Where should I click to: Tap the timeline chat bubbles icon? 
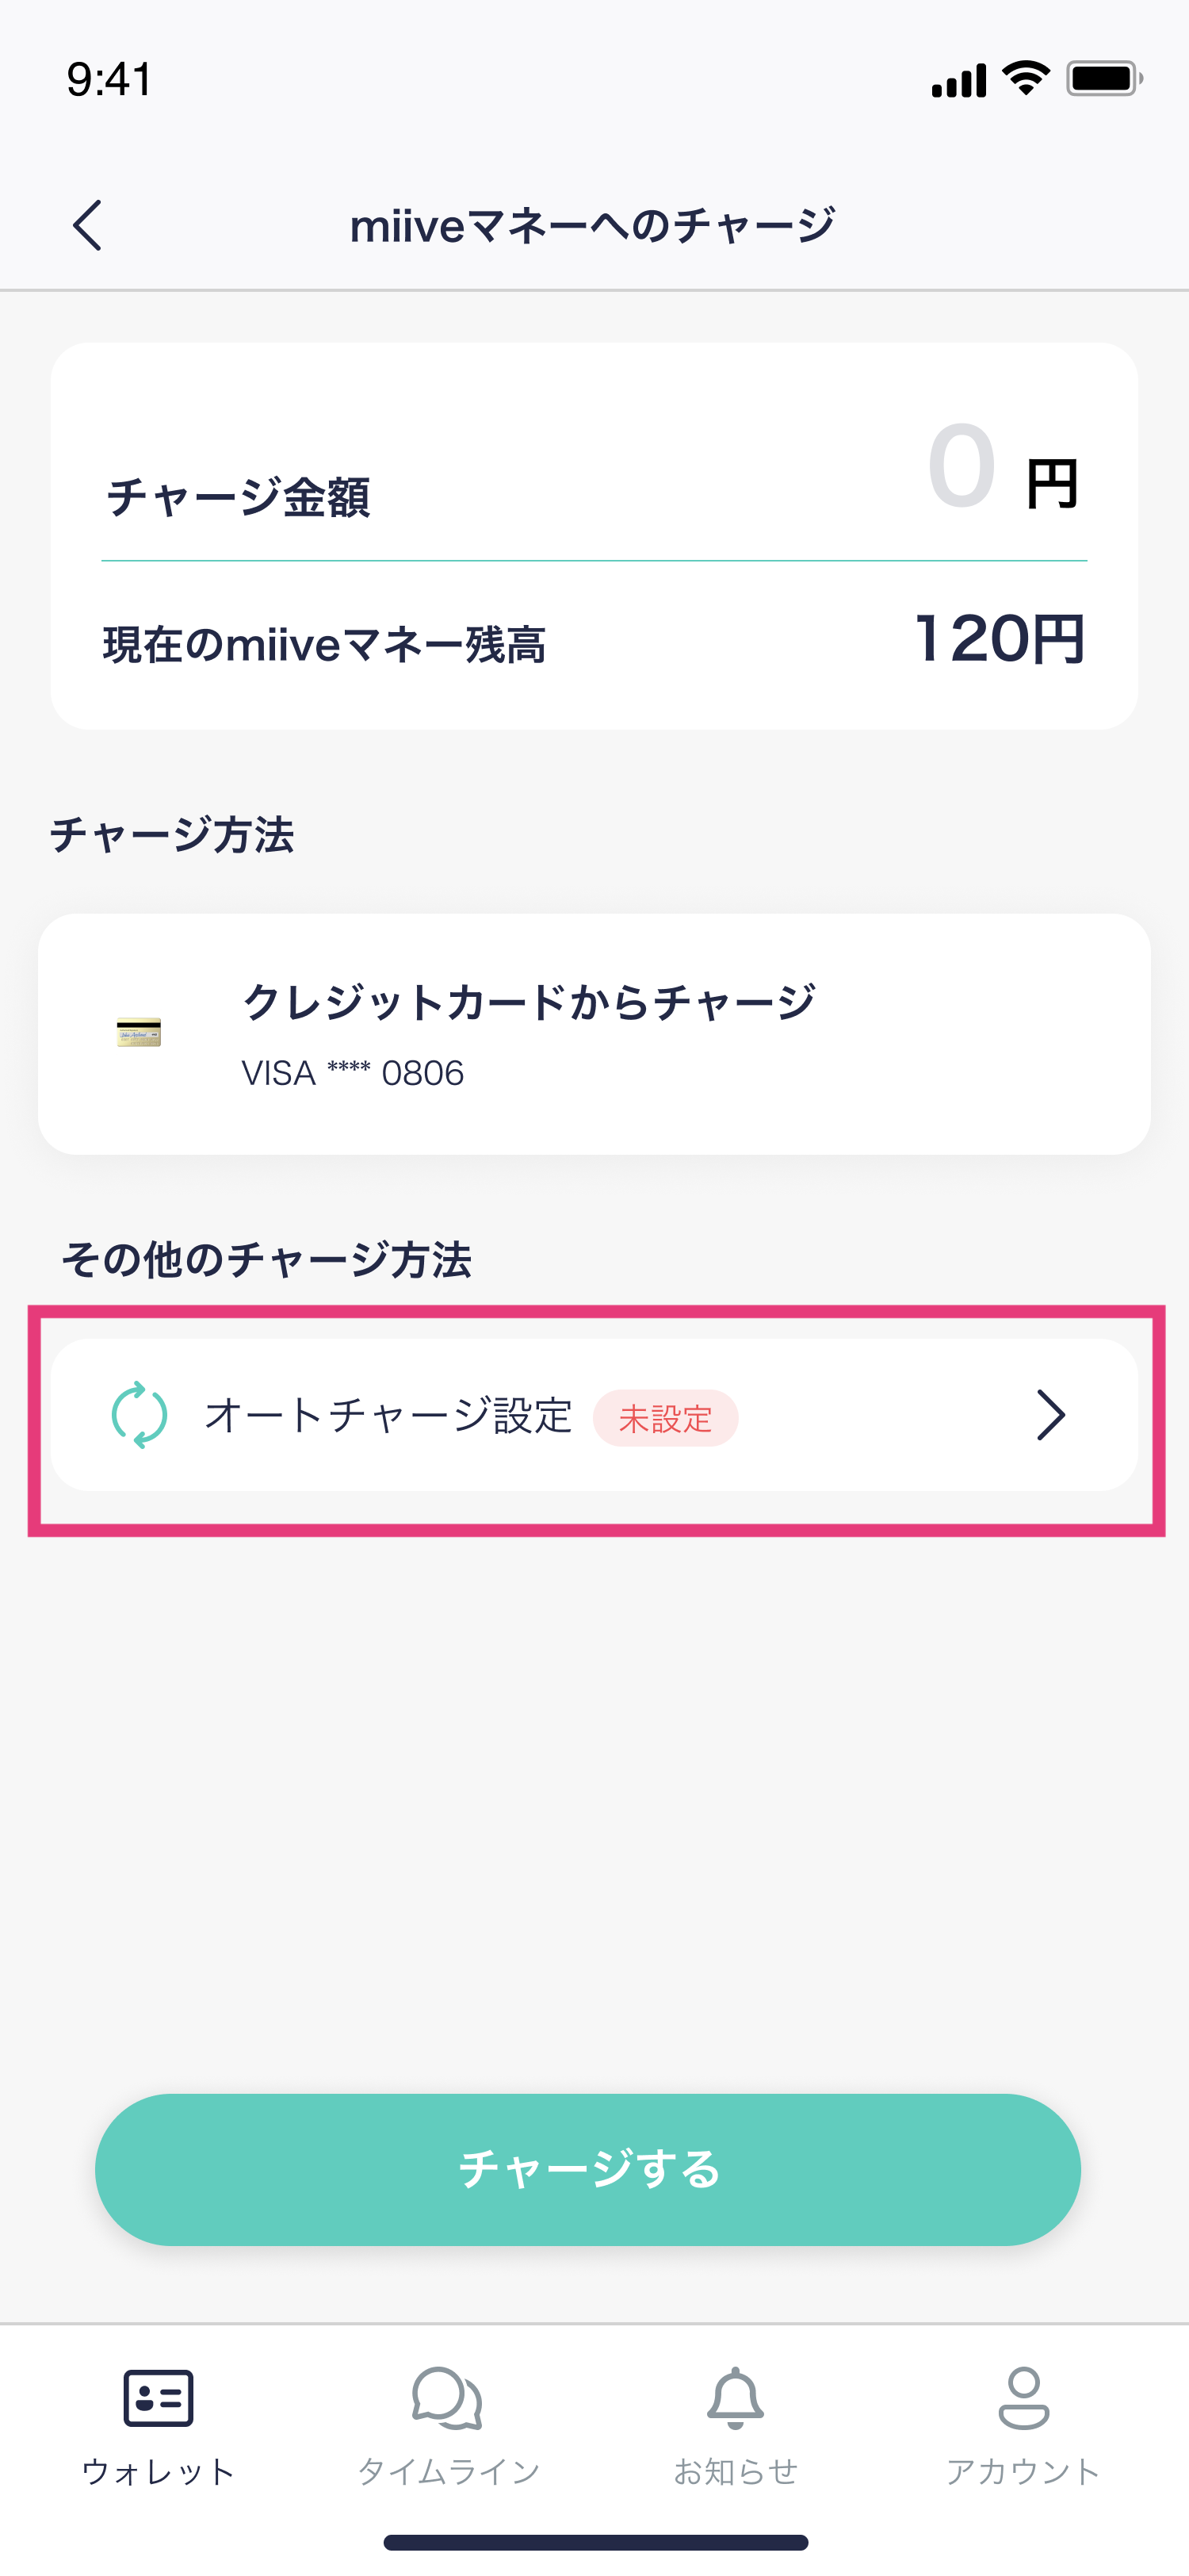click(x=446, y=2397)
